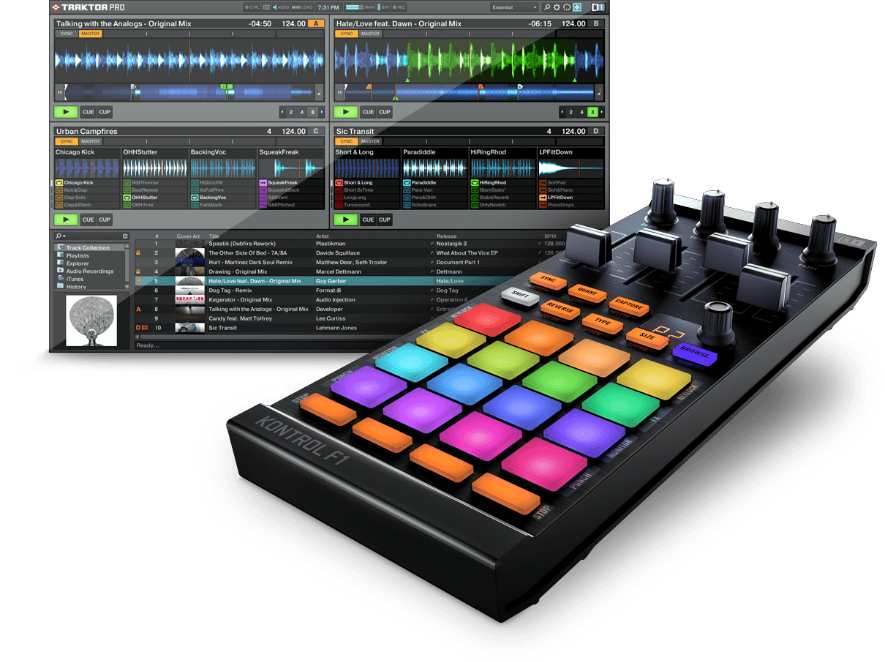
Task: Toggle MASTER on Sic Transit deck
Action: click(371, 141)
